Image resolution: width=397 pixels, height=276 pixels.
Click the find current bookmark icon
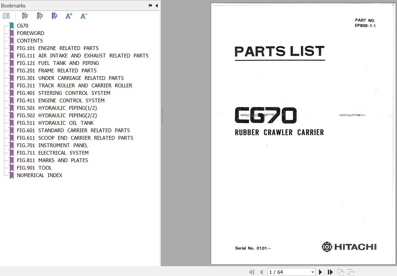tap(54, 16)
